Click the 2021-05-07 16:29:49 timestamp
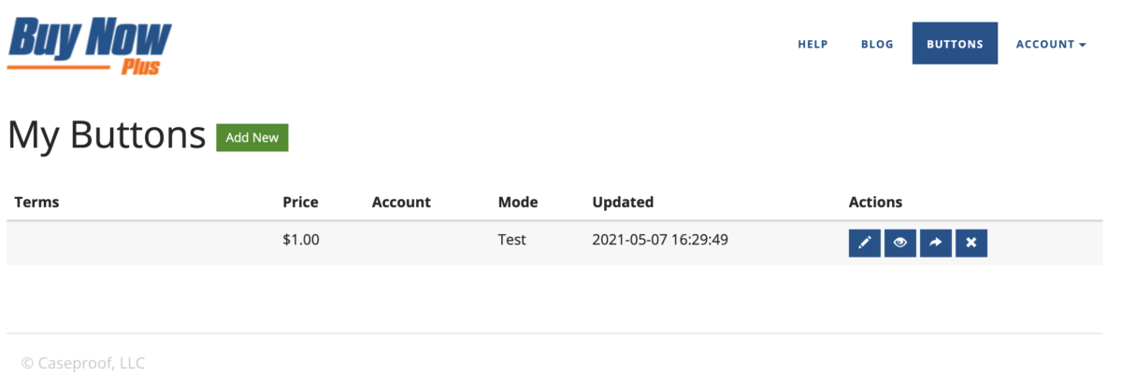This screenshot has height=379, width=1122. pyautogui.click(x=660, y=240)
